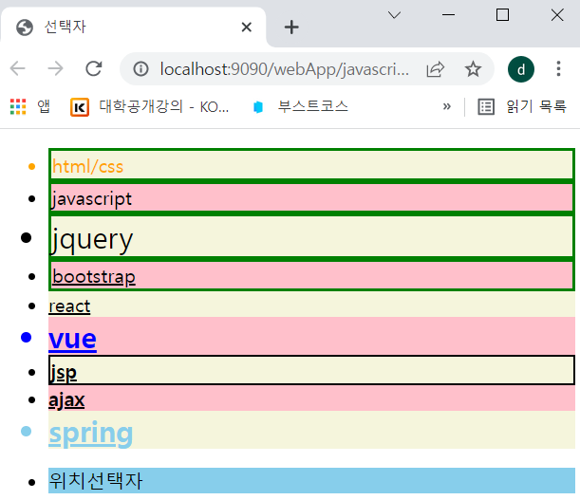Maximize the Chrome window
The image size is (580, 500).
(x=502, y=15)
